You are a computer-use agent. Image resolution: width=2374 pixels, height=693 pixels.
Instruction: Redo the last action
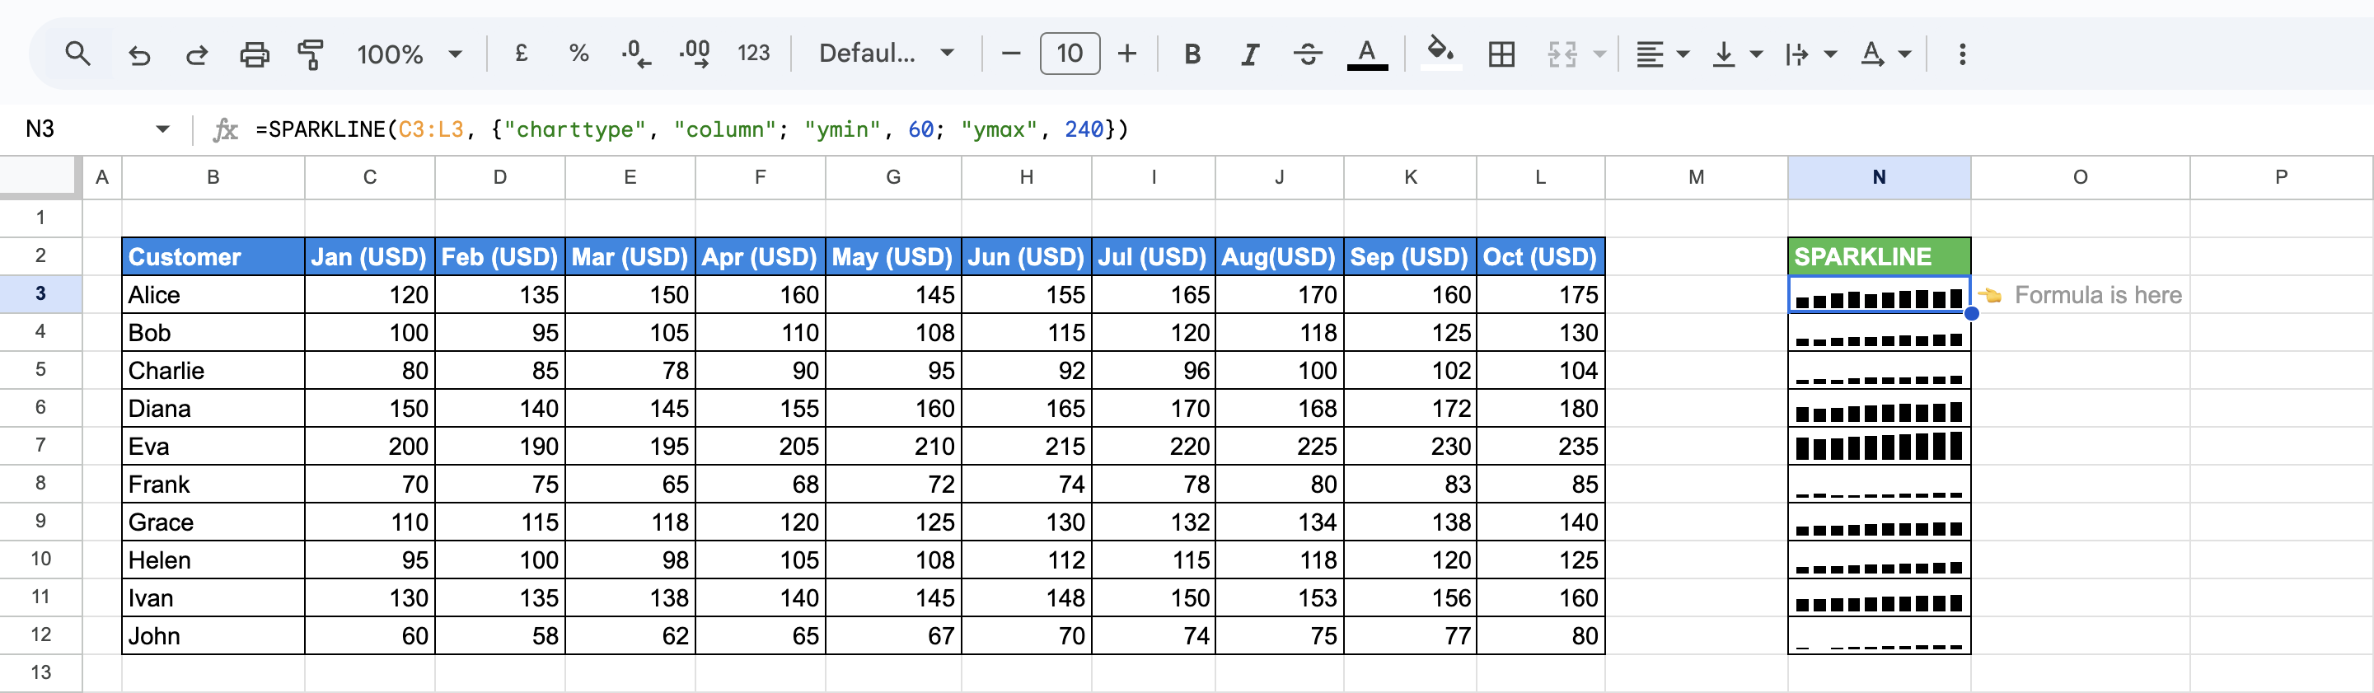tap(196, 54)
